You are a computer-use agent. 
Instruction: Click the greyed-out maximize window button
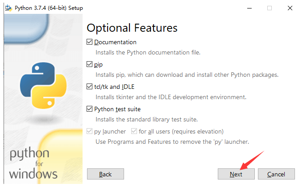point(269,8)
